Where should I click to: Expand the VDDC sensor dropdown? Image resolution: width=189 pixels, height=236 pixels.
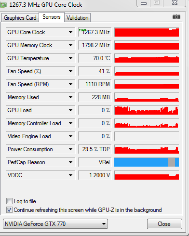coord(70,175)
